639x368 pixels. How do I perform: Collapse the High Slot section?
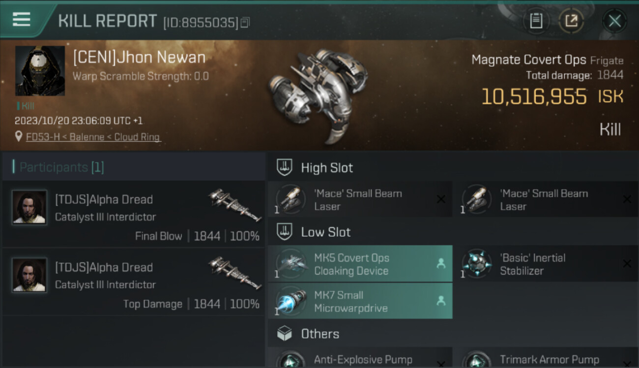pyautogui.click(x=327, y=168)
